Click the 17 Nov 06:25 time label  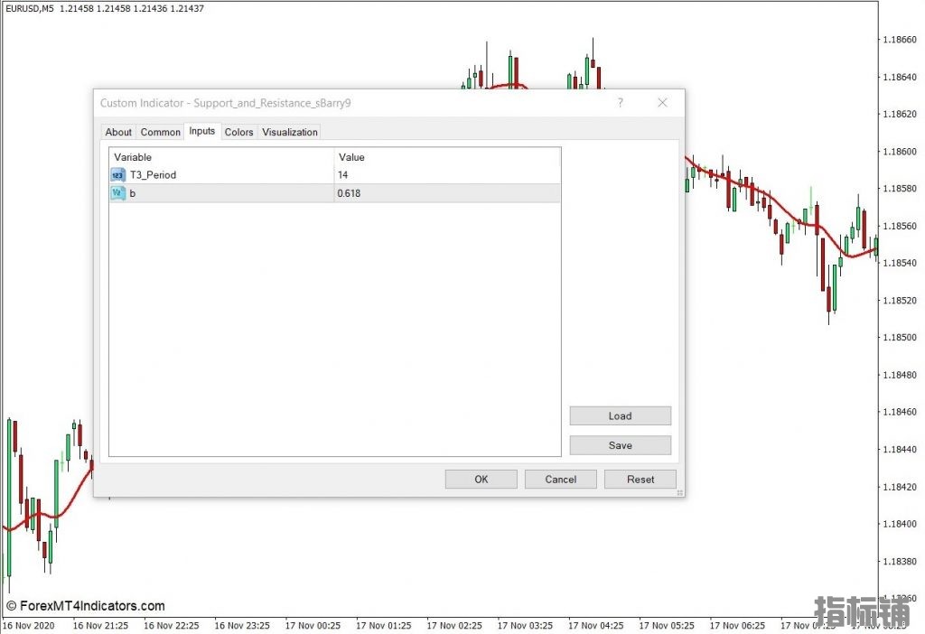point(737,625)
